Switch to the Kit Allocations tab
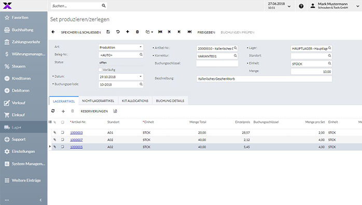Image resolution: width=362 pixels, height=205 pixels. pyautogui.click(x=135, y=101)
